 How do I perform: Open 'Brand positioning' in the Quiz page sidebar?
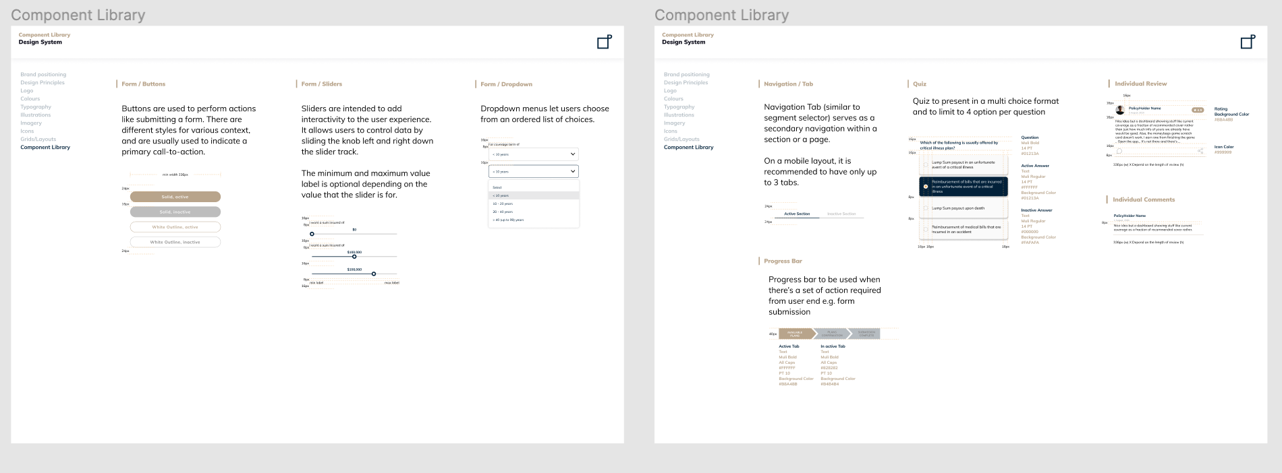[x=687, y=75]
